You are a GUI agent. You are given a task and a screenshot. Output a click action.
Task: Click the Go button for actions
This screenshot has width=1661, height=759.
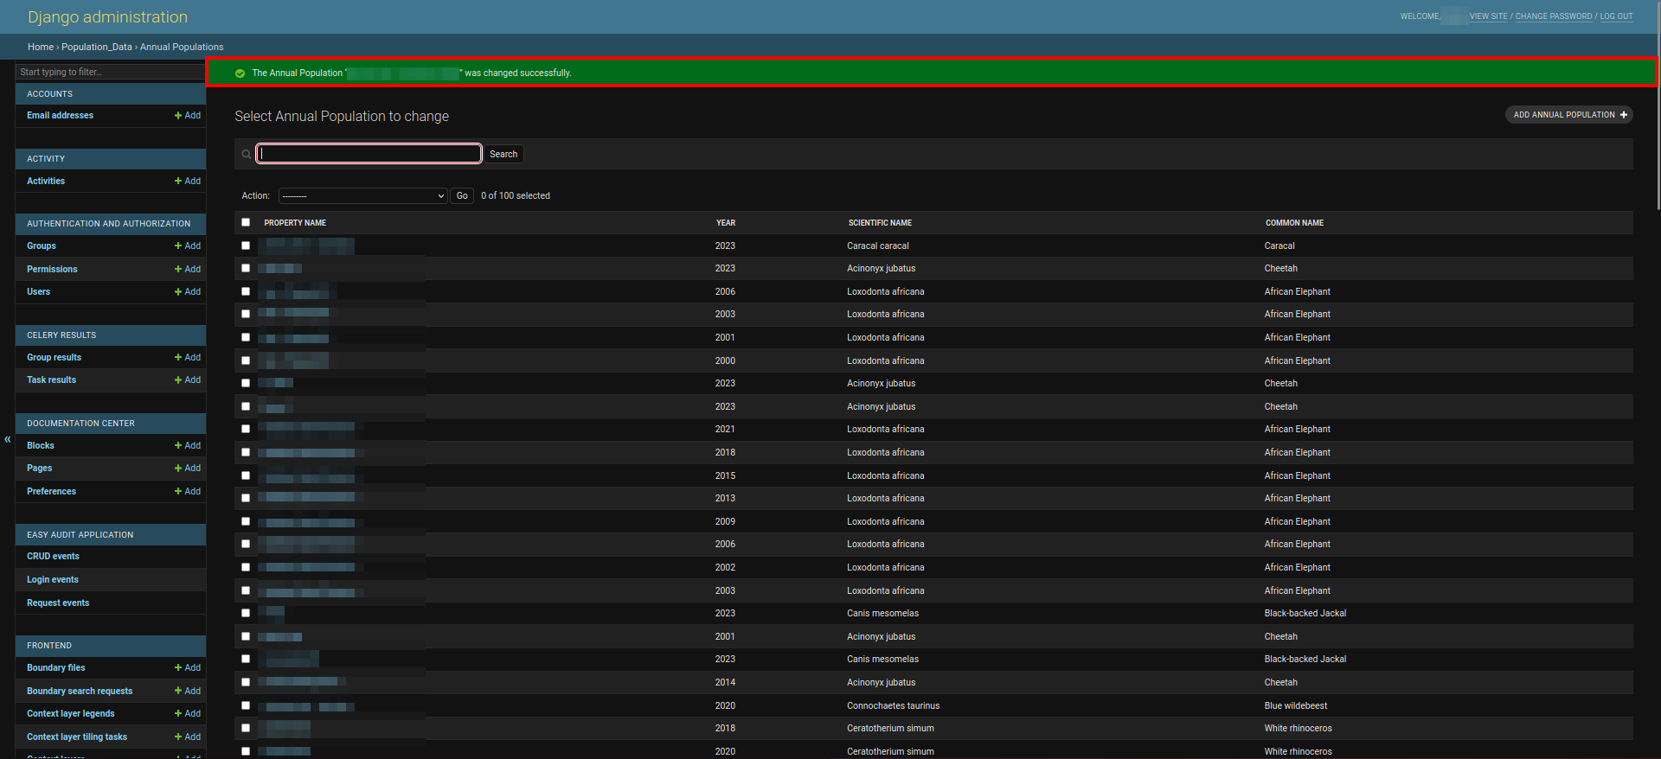pos(462,195)
